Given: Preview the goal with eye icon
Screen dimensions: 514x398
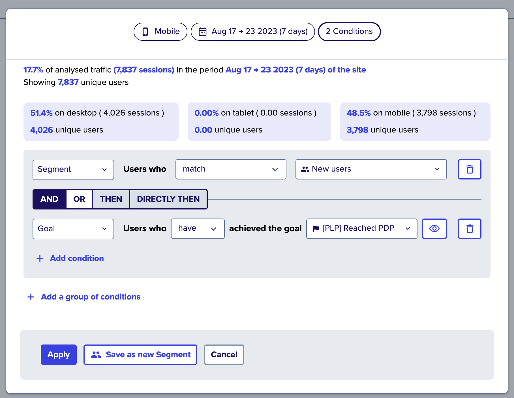Looking at the screenshot, I should [434, 229].
